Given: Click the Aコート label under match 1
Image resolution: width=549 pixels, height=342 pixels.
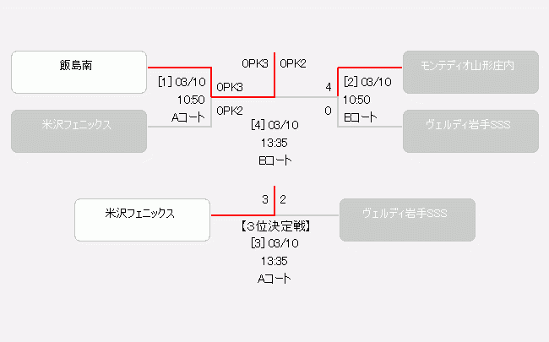Looking at the screenshot, I should click(188, 117).
